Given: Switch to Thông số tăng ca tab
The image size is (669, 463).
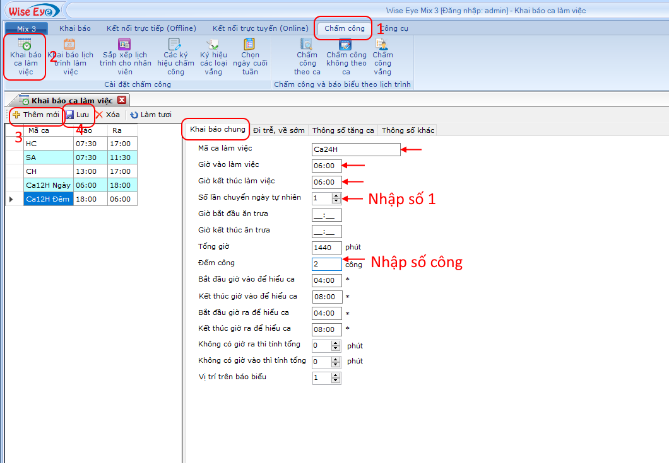Looking at the screenshot, I should click(x=343, y=130).
